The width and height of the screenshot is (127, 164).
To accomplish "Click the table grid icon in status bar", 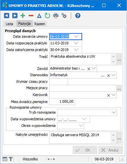I will 5,159.
